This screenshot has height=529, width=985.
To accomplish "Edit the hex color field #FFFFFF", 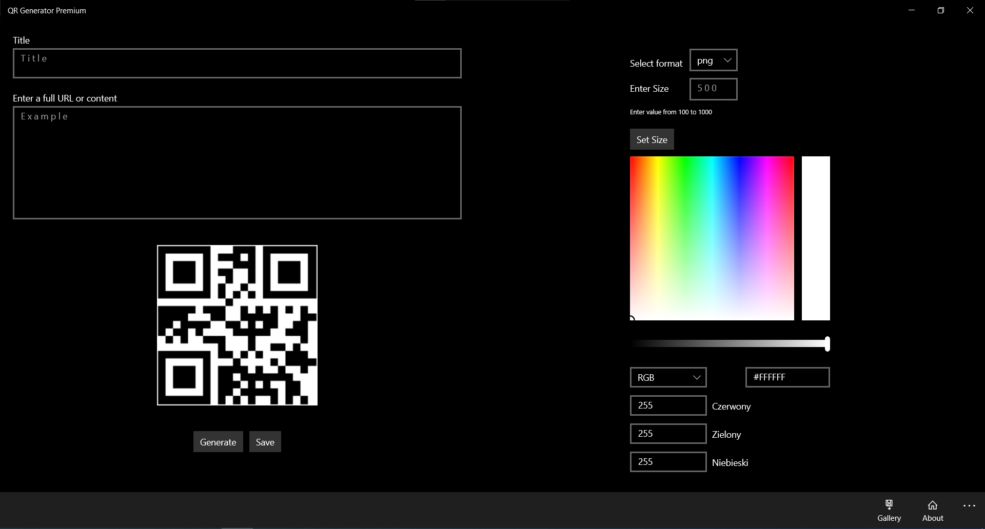I will click(787, 377).
